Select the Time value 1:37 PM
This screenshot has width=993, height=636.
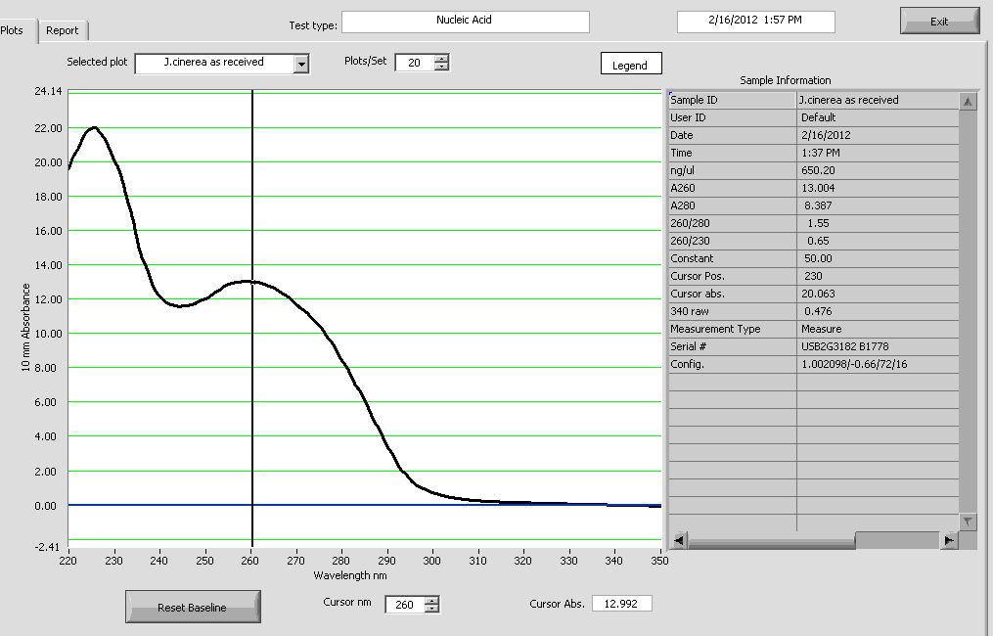pyautogui.click(x=878, y=154)
